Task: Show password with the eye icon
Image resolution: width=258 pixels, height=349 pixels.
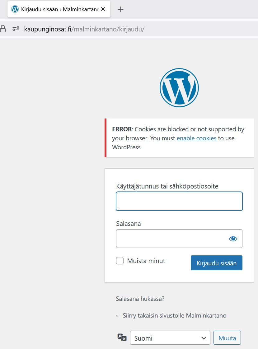Action: tap(233, 239)
